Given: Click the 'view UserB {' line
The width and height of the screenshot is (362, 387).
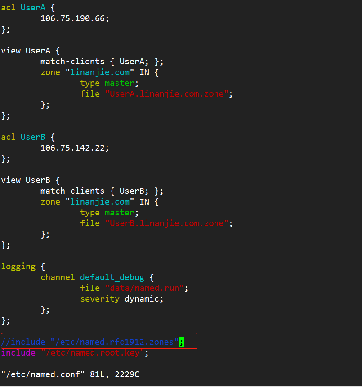Looking at the screenshot, I should 31,180.
